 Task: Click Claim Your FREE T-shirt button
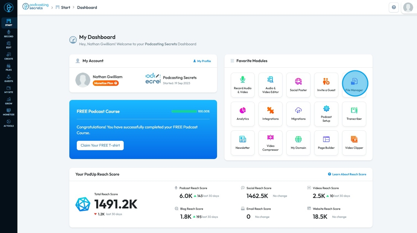(100, 146)
